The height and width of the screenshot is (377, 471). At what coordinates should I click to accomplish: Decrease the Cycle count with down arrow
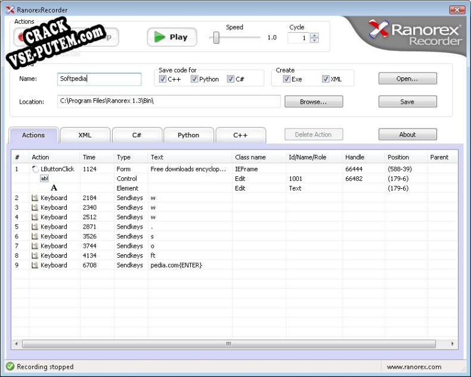(315, 40)
